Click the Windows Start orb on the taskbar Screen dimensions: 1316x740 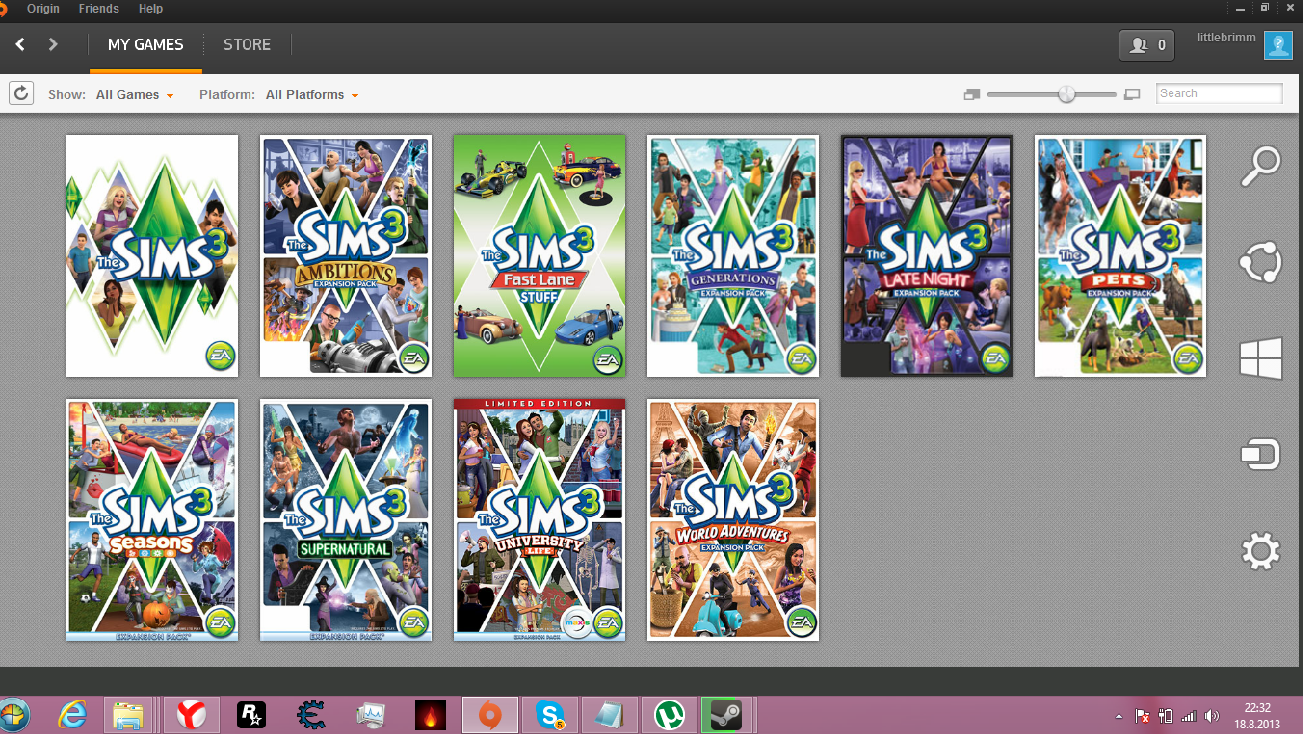pos(13,716)
